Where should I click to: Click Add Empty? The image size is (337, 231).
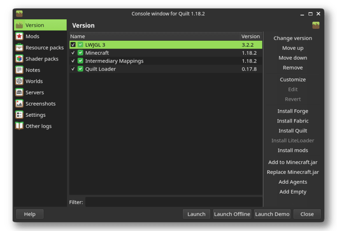[293, 192]
